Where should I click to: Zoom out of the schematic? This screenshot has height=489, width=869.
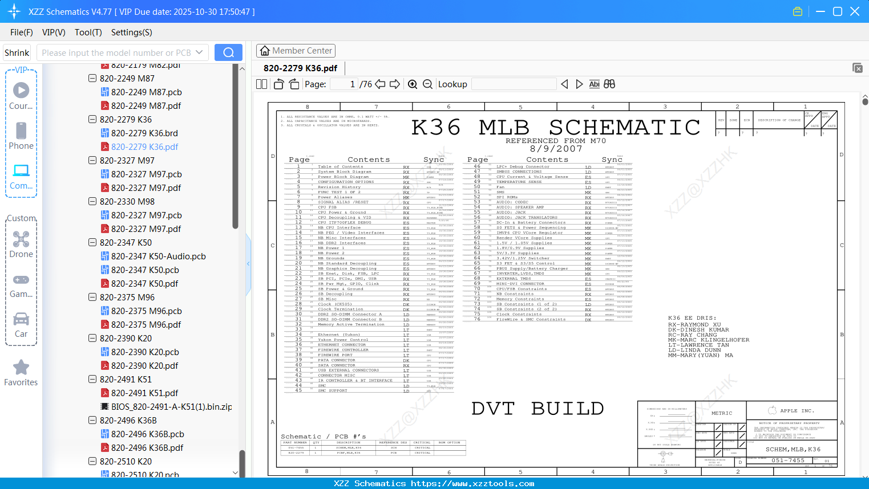click(427, 84)
